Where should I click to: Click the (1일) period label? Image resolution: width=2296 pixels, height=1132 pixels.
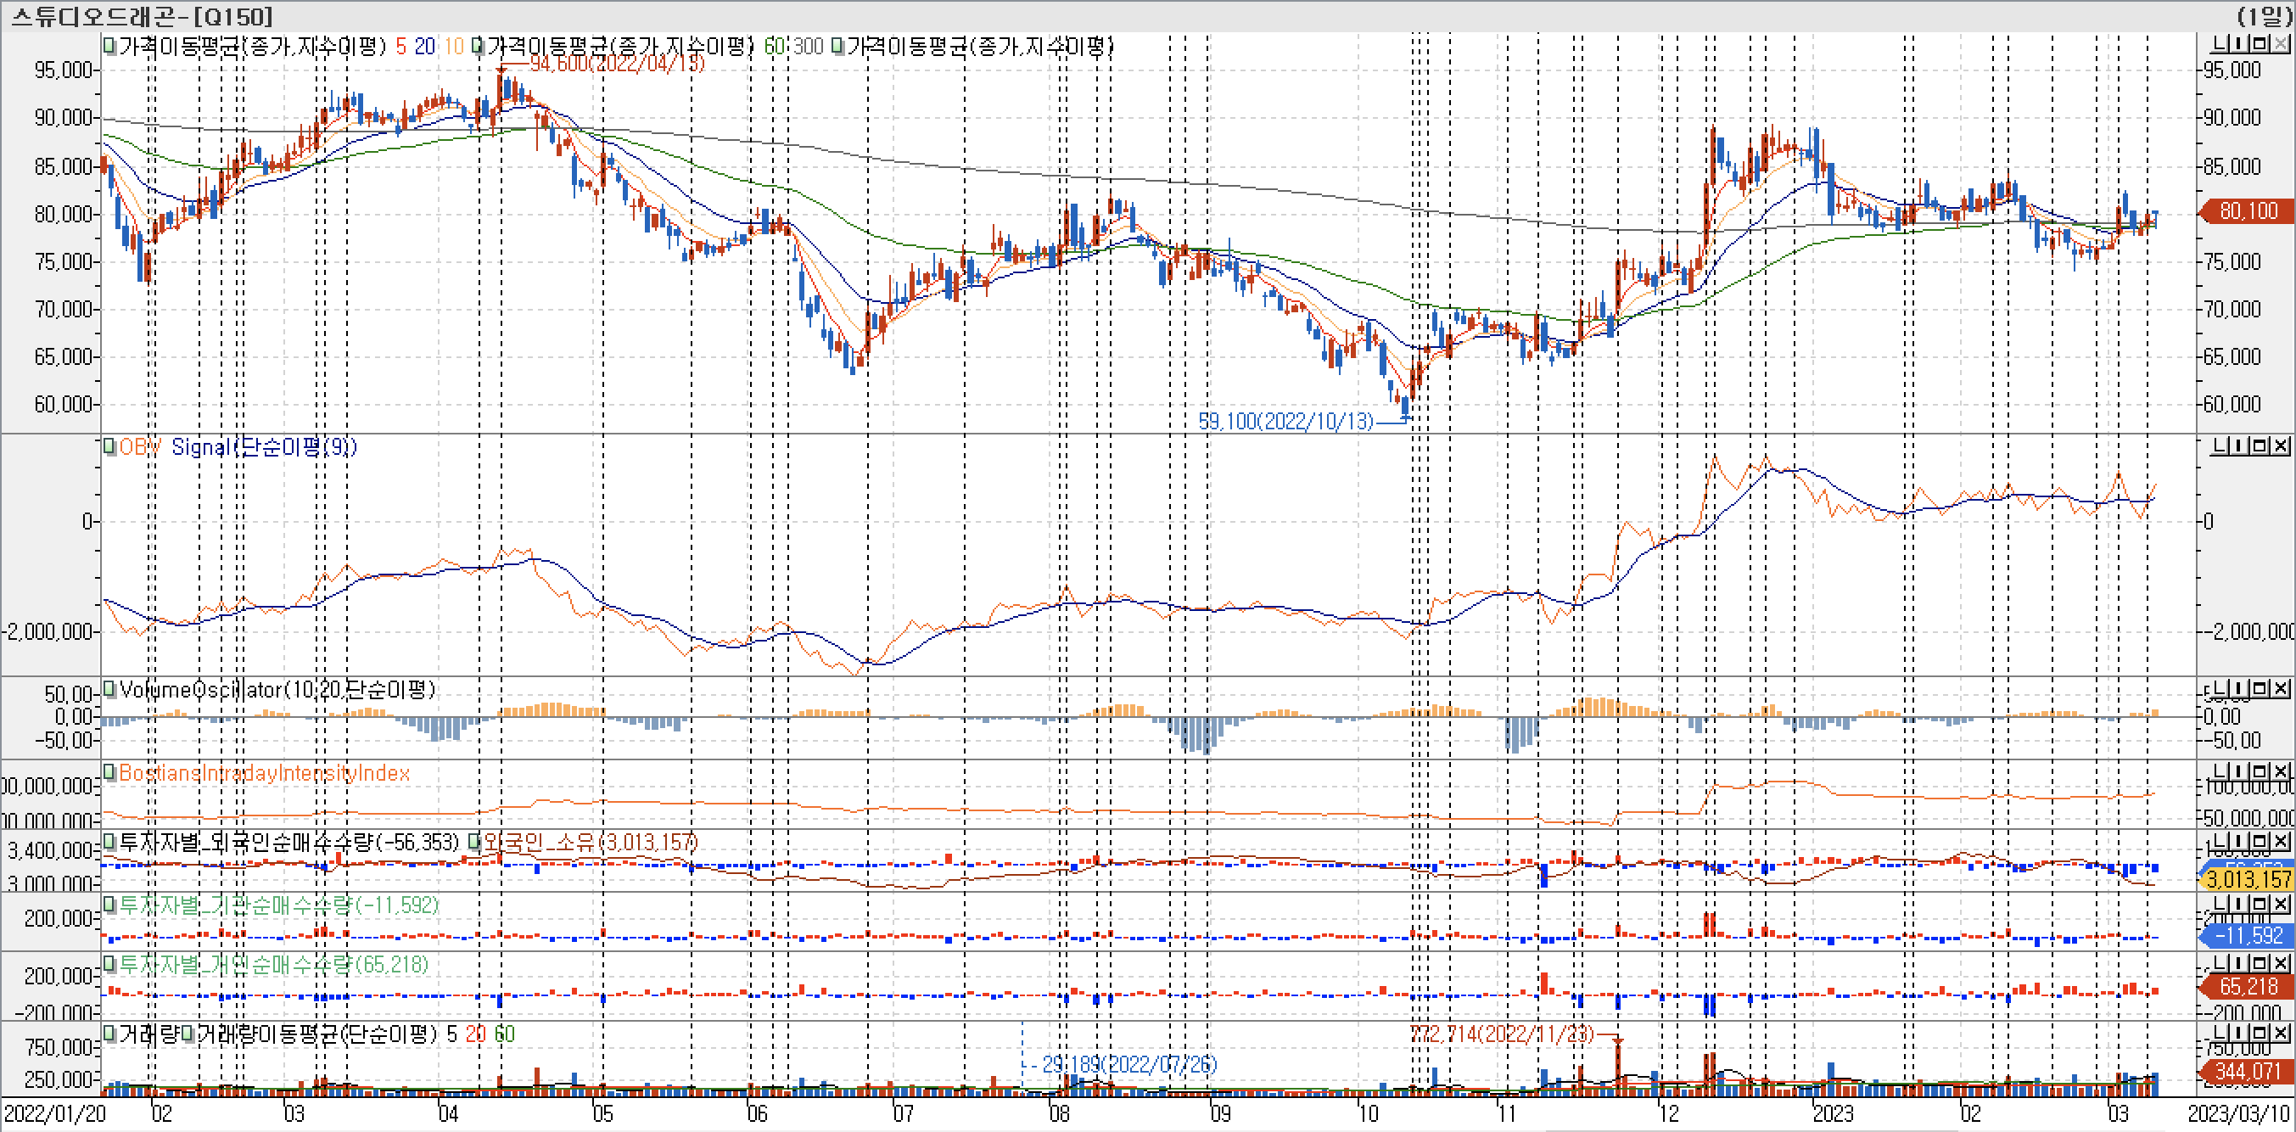pyautogui.click(x=2264, y=16)
